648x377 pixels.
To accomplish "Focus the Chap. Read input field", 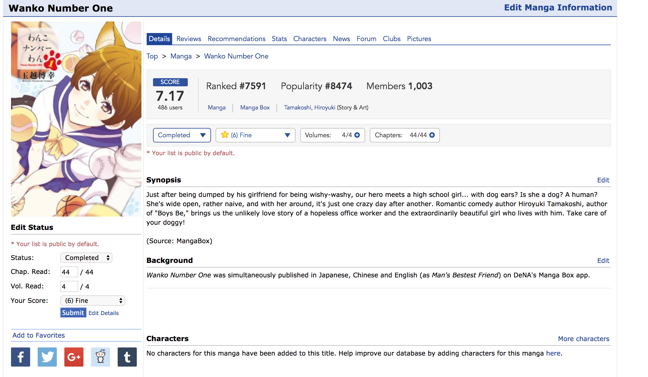I will (69, 272).
